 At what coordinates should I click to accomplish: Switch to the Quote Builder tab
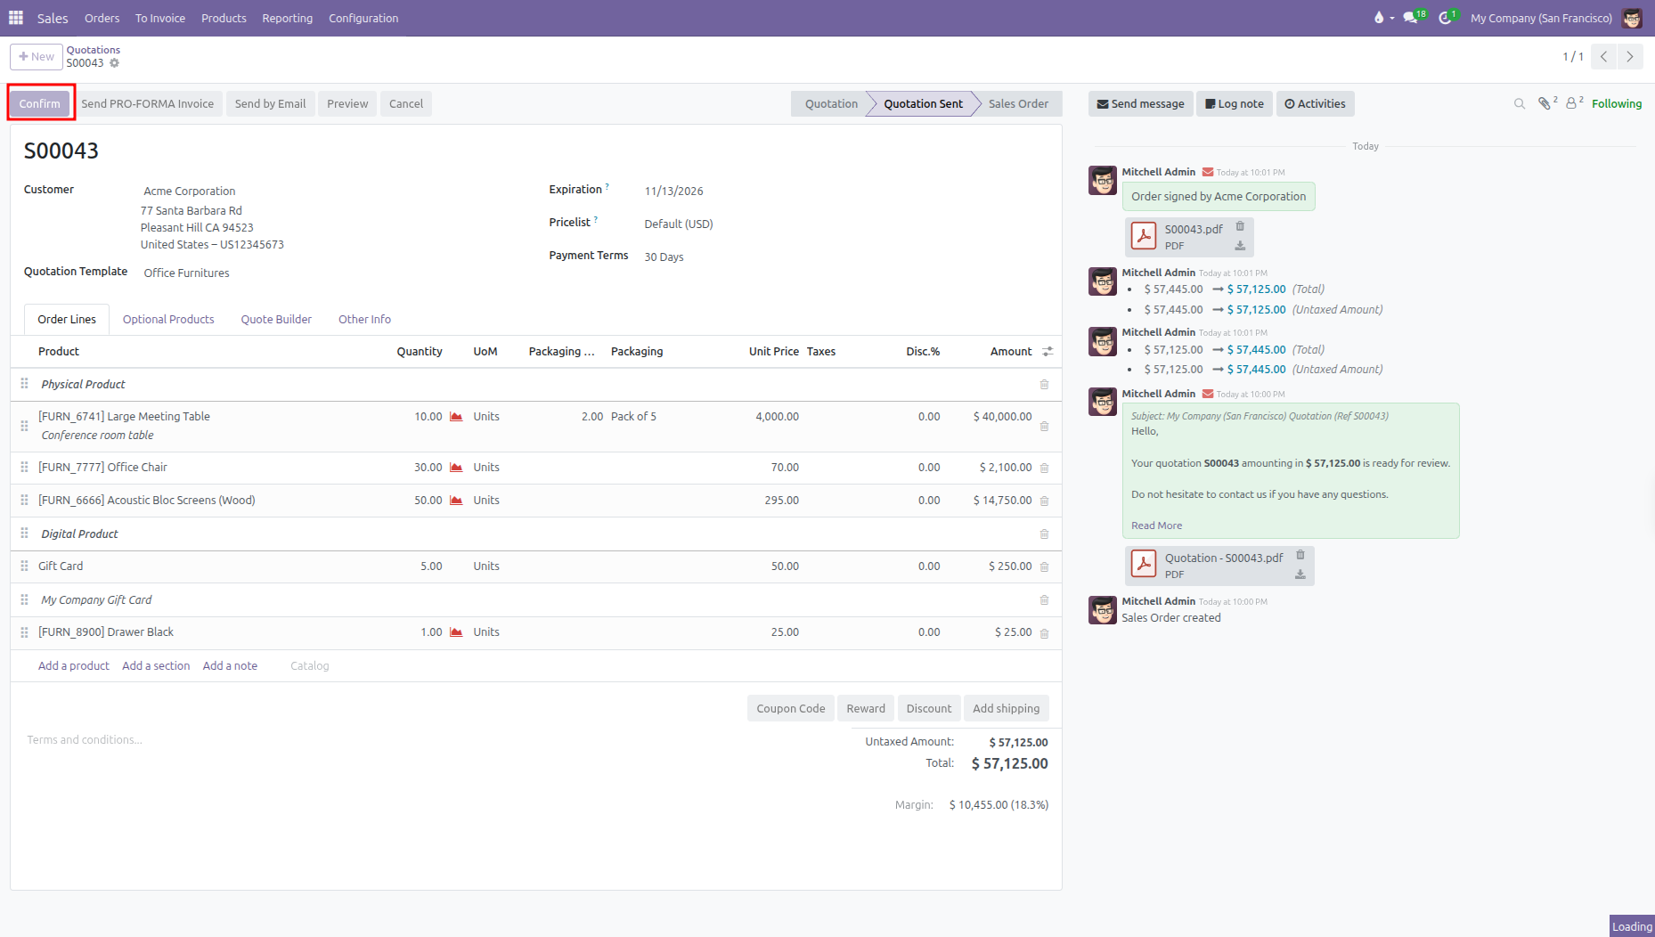click(x=276, y=320)
